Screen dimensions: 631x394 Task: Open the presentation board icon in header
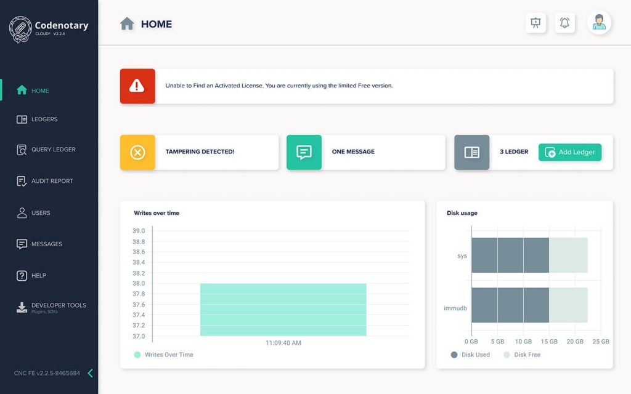(x=535, y=23)
